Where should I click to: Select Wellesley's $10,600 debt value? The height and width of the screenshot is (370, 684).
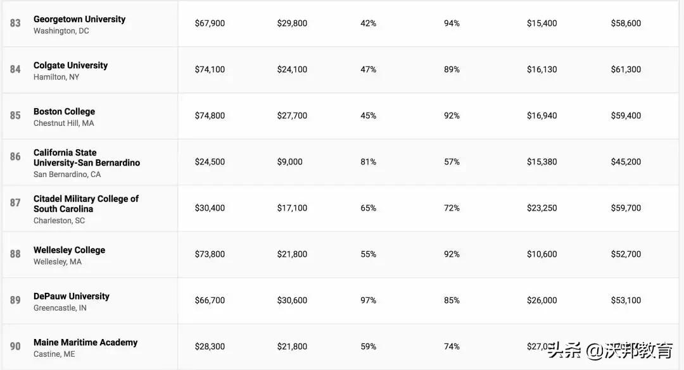[x=541, y=254]
